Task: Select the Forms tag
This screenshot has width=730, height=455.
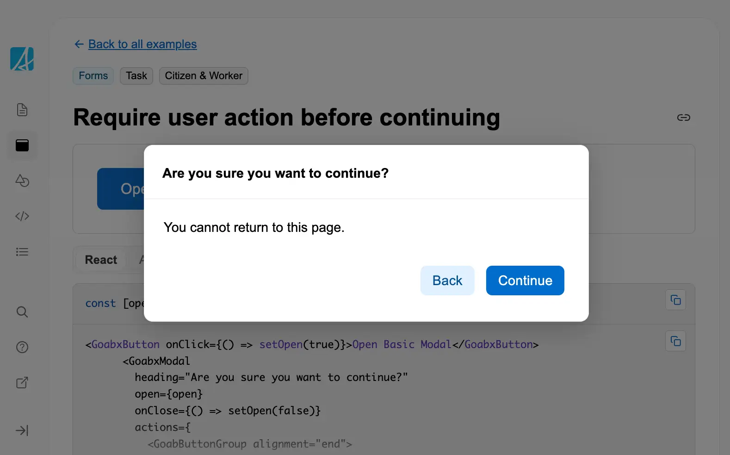Action: 93,76
